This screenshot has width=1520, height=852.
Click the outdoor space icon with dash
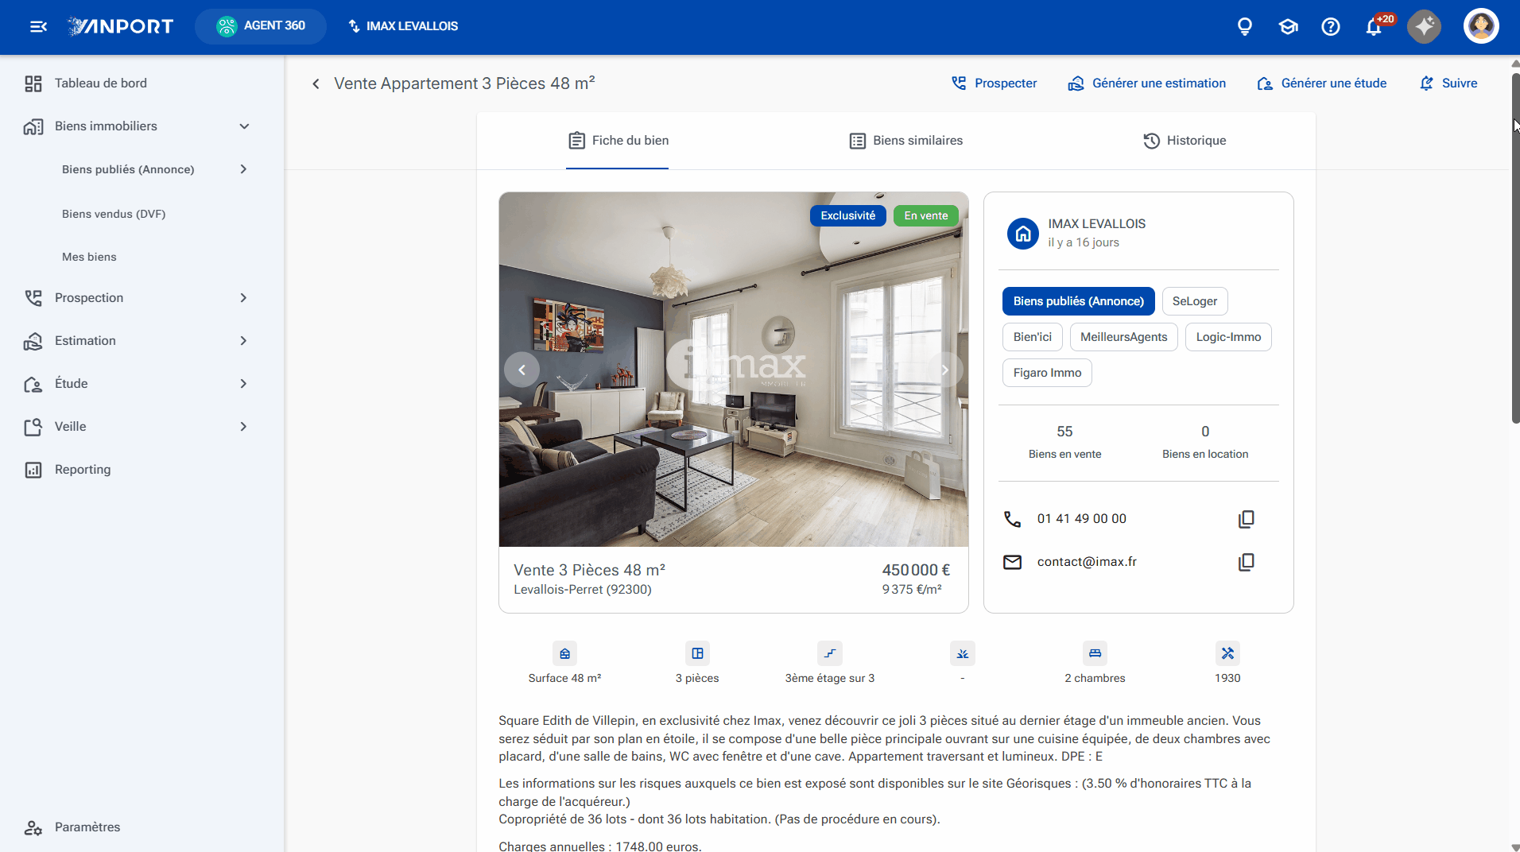962,653
